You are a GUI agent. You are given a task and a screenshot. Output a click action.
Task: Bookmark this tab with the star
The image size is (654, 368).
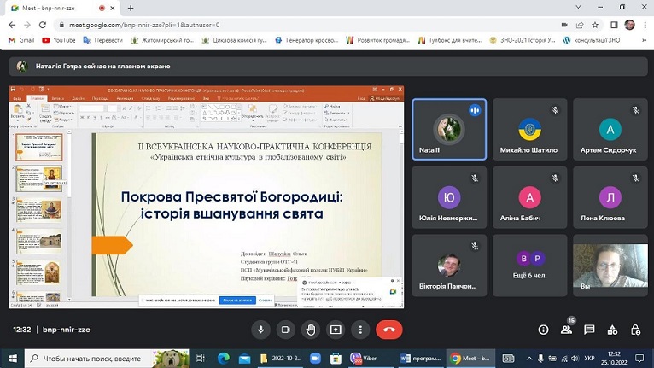coord(595,25)
